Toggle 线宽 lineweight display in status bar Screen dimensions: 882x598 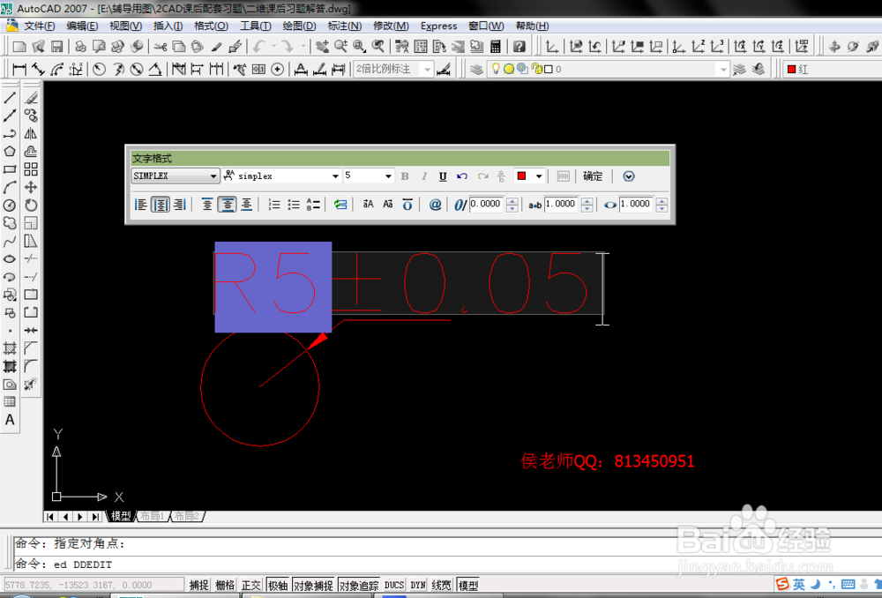(442, 585)
